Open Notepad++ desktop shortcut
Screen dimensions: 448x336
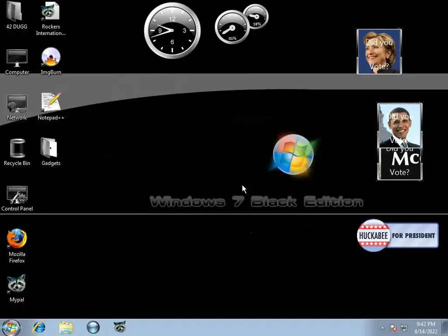tap(51, 106)
